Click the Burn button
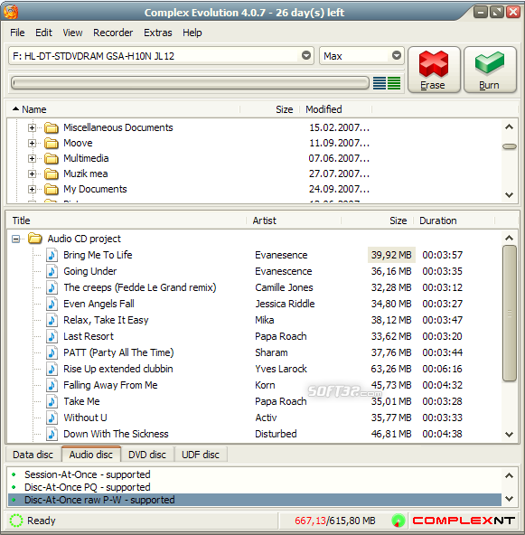Viewport: 525px width, 535px height. 490,70
